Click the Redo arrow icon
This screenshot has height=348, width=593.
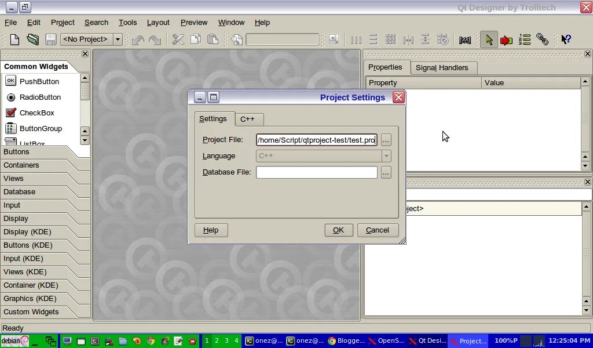155,39
